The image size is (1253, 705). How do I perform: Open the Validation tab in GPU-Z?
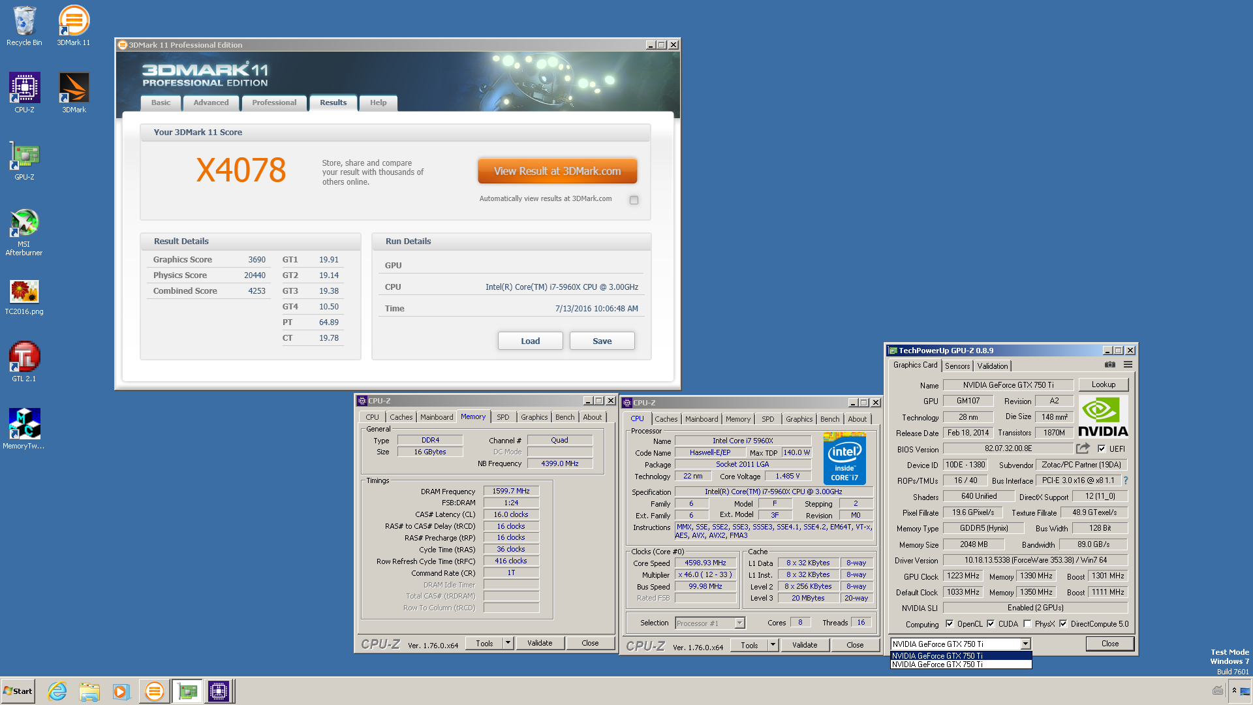[993, 366]
